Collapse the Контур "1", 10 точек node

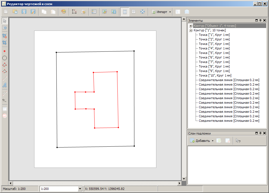(x=191, y=30)
